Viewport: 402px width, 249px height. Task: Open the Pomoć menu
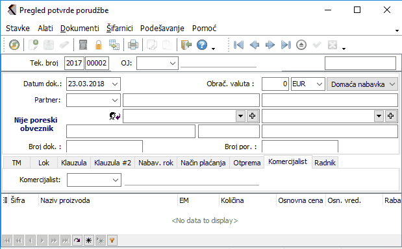205,28
